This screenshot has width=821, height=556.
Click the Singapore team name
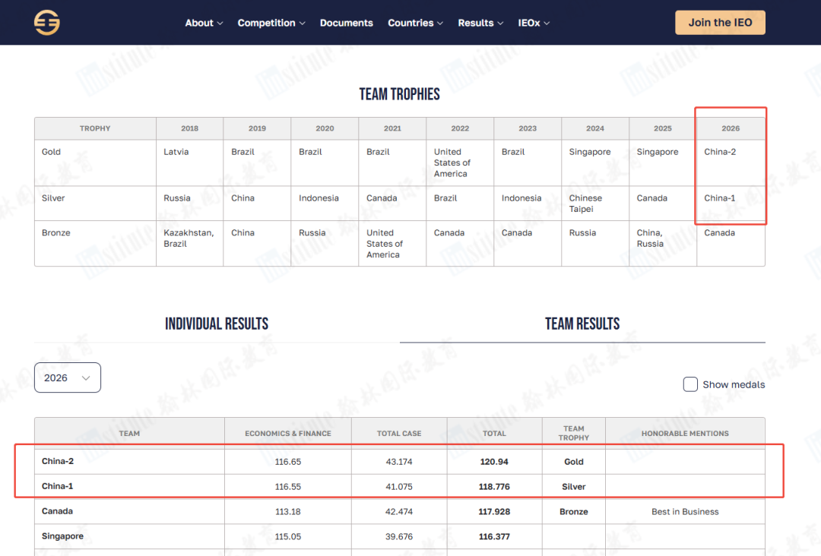62,536
